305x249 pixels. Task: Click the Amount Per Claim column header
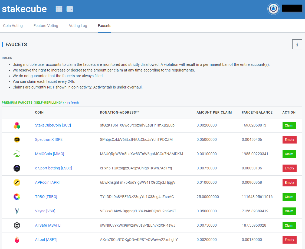point(214,112)
